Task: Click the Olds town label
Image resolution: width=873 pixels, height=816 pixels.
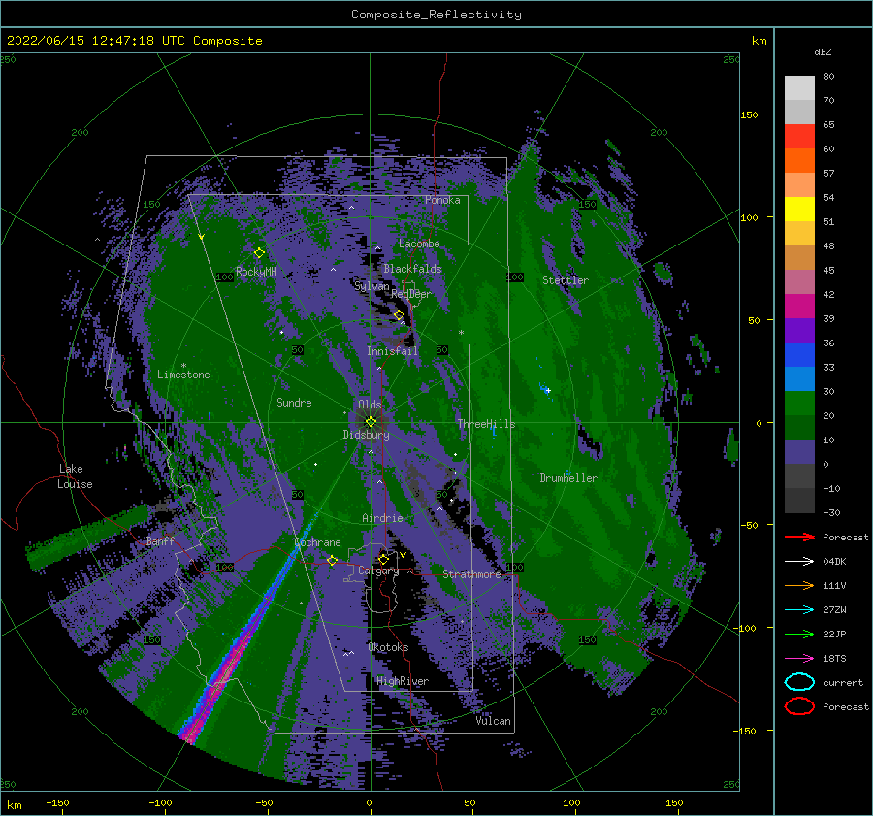Action: pos(370,405)
